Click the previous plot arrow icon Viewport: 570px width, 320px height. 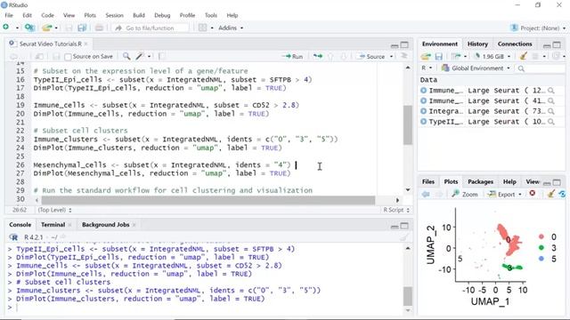[x=426, y=194]
